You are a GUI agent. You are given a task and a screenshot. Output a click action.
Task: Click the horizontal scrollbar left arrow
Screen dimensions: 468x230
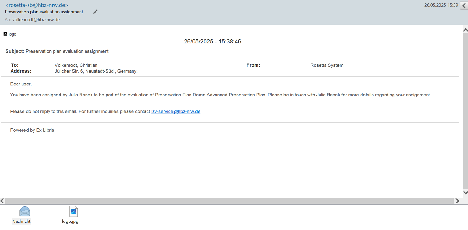pos(3,201)
